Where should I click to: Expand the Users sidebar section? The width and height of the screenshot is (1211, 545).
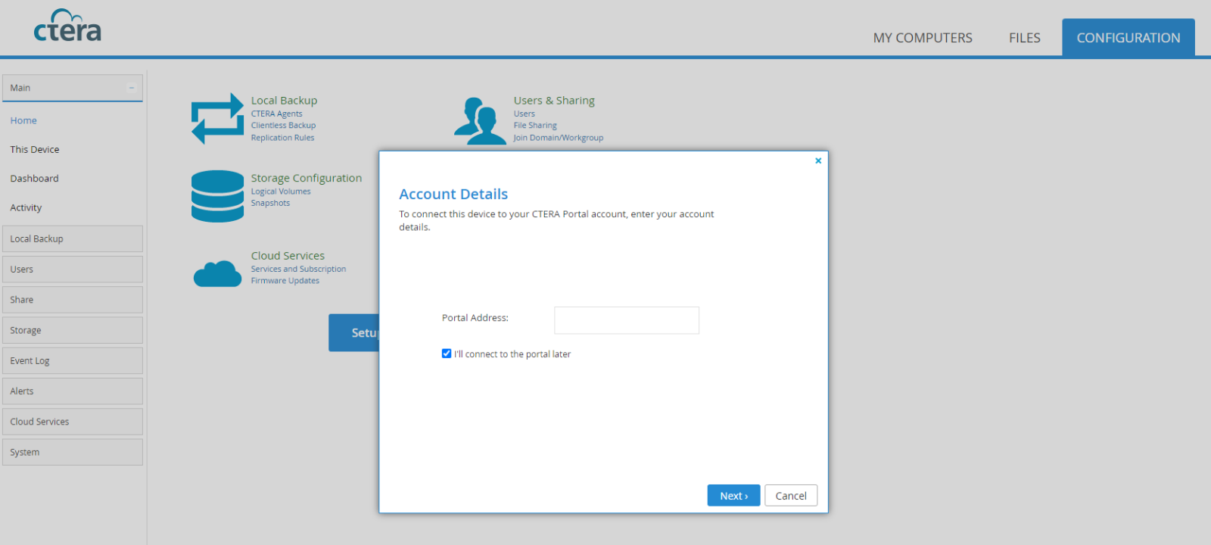(x=73, y=269)
